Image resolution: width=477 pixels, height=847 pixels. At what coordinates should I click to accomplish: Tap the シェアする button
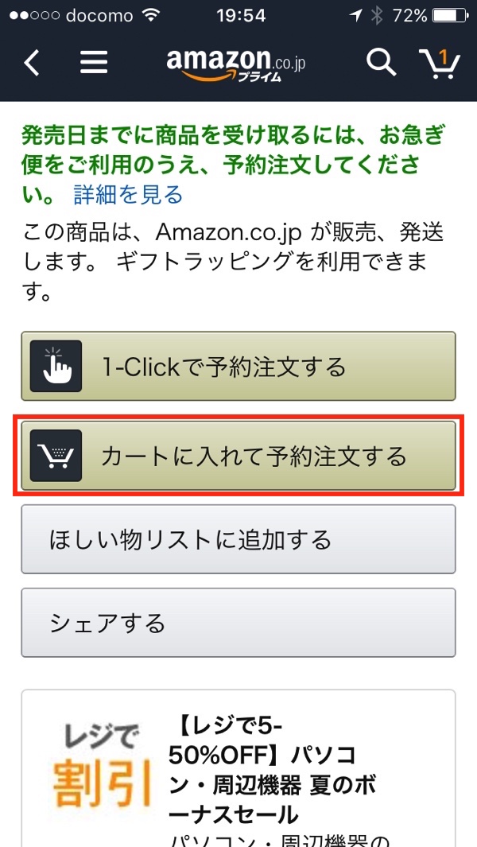(x=238, y=622)
